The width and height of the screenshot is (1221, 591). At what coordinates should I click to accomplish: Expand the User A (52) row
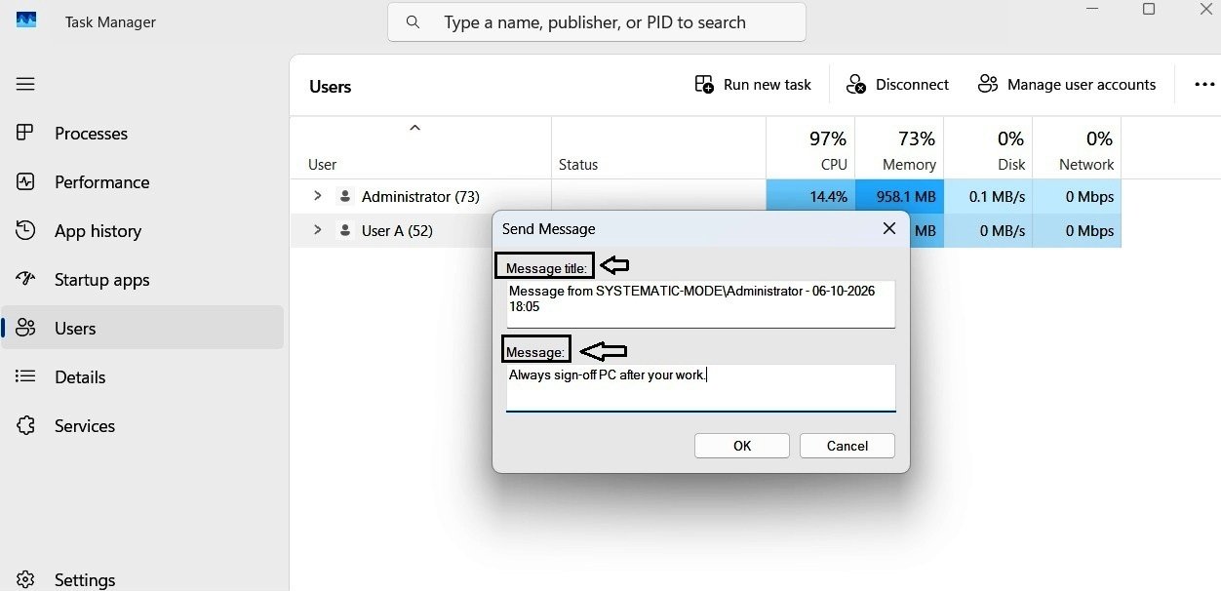pos(317,230)
